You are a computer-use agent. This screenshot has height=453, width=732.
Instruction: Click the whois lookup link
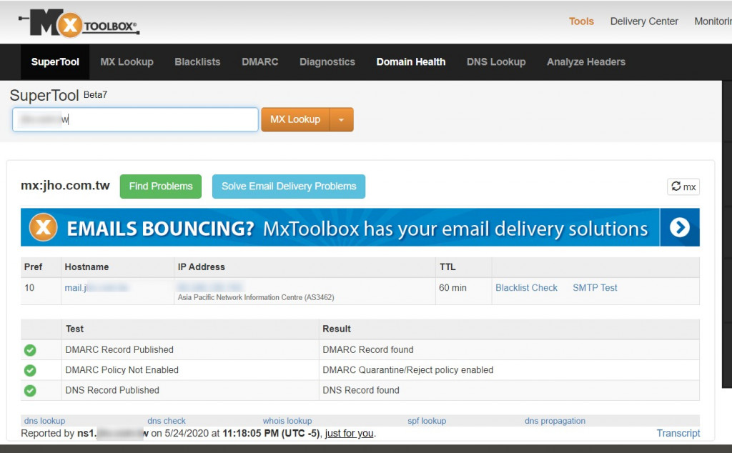287,421
